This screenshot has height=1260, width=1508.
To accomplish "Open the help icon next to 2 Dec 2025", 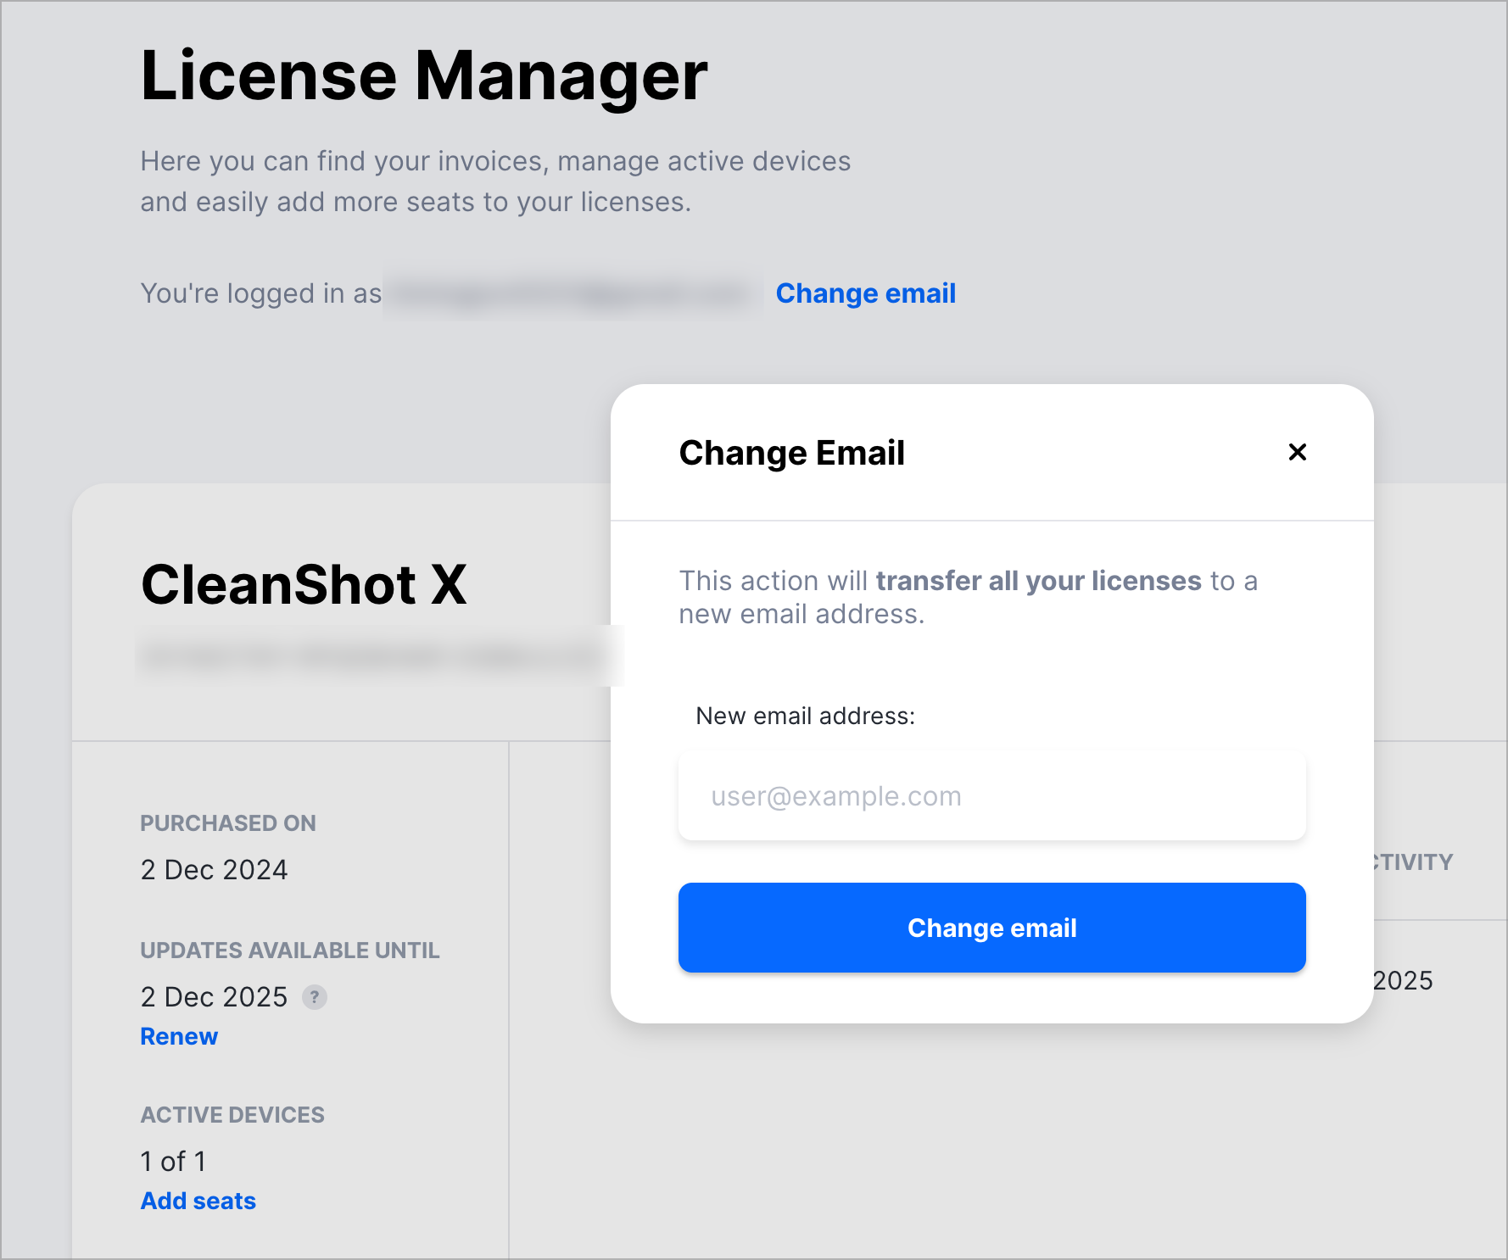I will click(x=315, y=997).
